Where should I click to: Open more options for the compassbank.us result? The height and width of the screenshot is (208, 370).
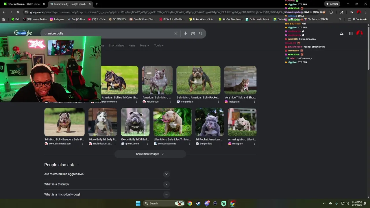[x=189, y=144]
